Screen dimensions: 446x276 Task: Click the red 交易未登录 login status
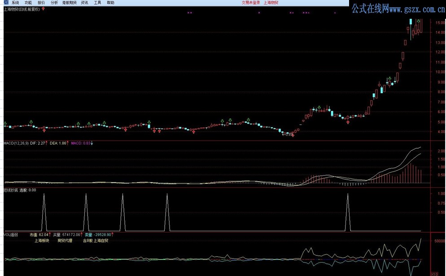pos(251,3)
